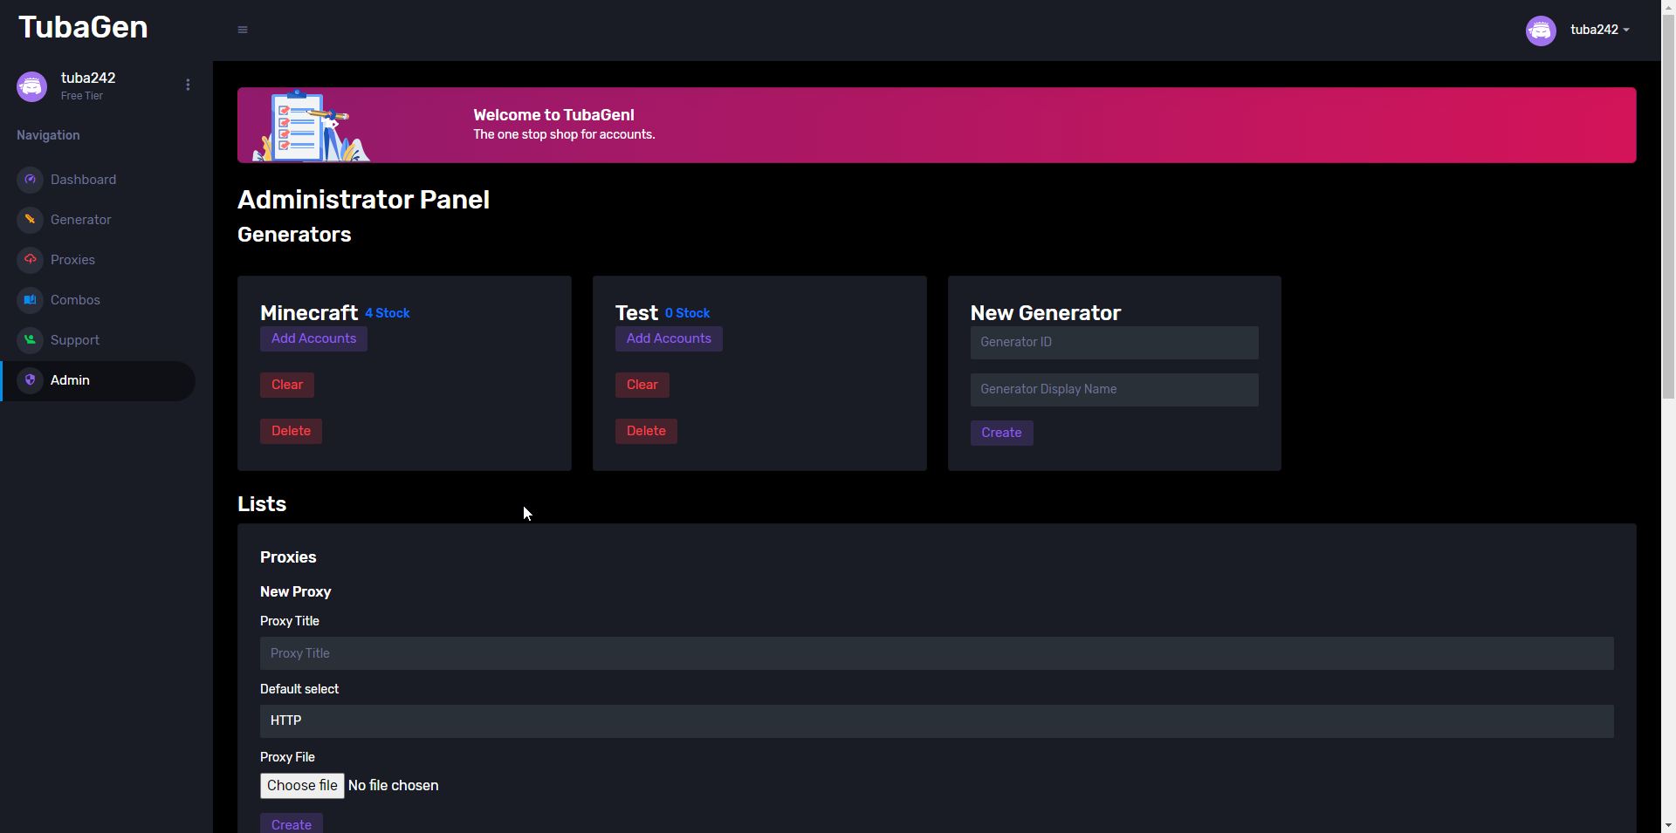The height and width of the screenshot is (833, 1676).
Task: Click the page vertical scrollbar thumb
Action: (1668, 206)
